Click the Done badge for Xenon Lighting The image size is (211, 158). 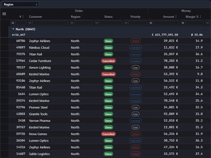(x=108, y=68)
